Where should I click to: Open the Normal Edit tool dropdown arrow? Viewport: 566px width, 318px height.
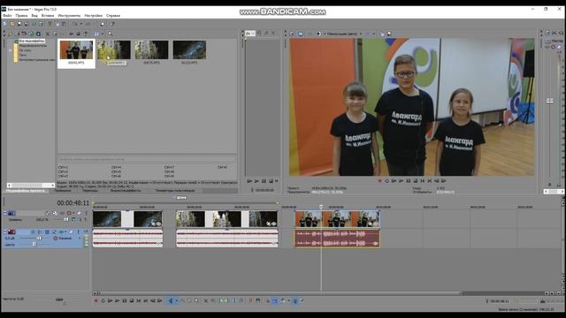(x=176, y=300)
